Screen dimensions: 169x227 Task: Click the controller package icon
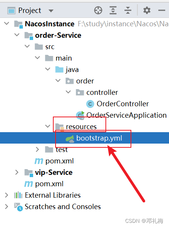tap(80, 93)
